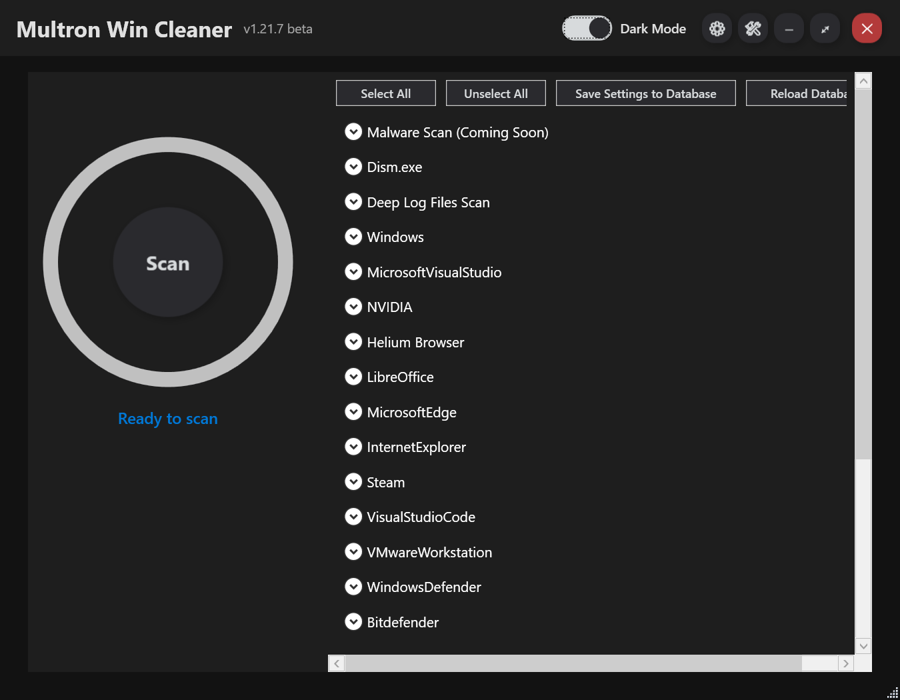Image resolution: width=900 pixels, height=700 pixels.
Task: Expand the Deep Log Files Scan chevron
Action: [x=353, y=202]
